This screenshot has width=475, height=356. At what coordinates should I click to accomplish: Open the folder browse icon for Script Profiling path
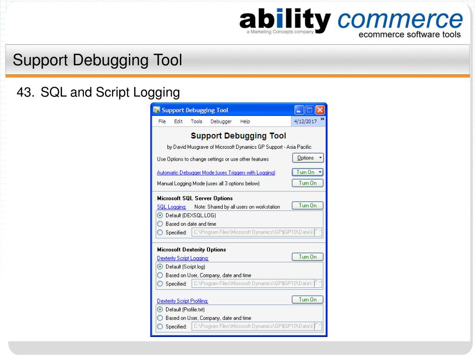click(x=318, y=326)
